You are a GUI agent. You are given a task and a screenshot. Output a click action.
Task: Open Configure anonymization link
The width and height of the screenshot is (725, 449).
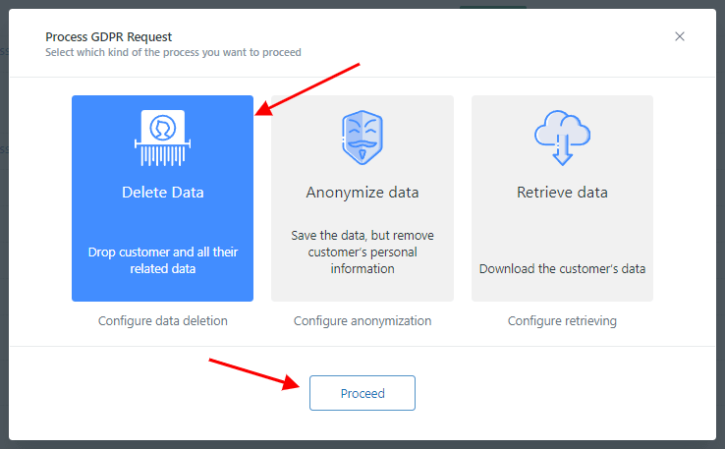point(362,321)
